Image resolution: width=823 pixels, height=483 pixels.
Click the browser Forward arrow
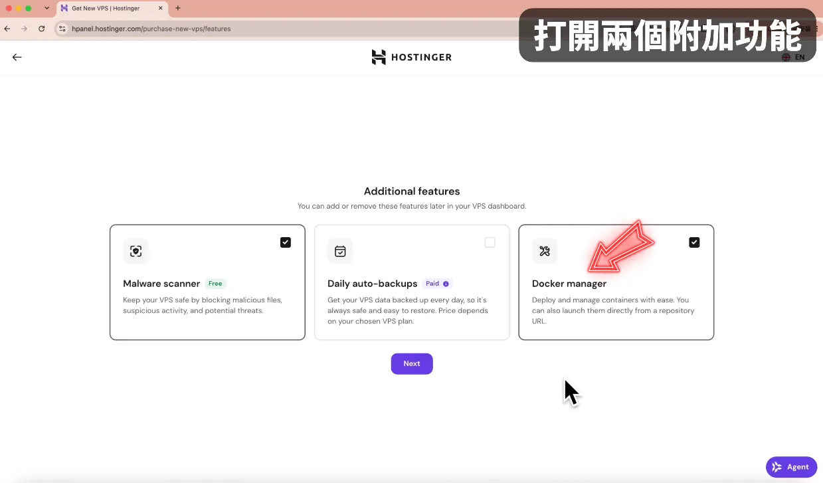pyautogui.click(x=25, y=29)
